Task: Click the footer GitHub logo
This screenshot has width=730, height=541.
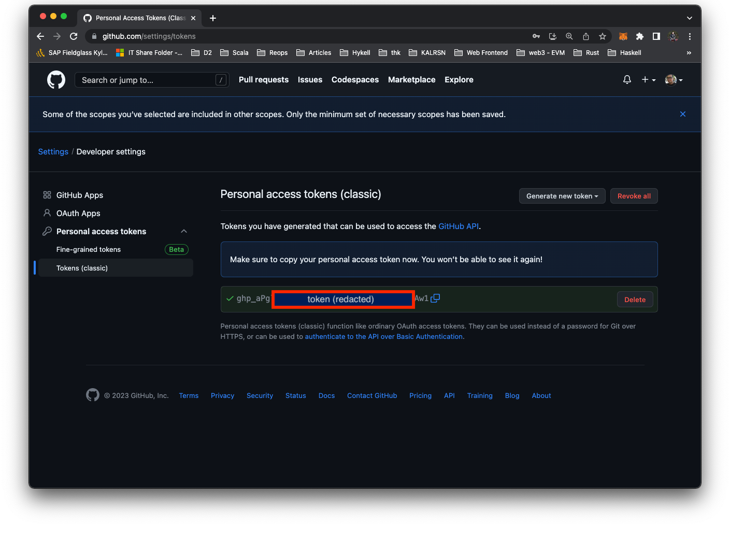Action: click(x=93, y=395)
